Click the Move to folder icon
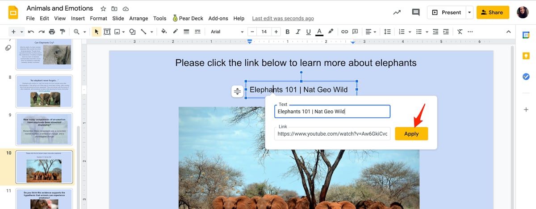Screen dimensions: 536x209 click(x=114, y=8)
